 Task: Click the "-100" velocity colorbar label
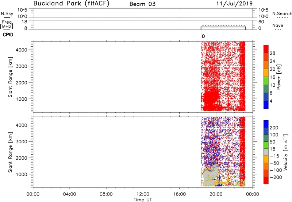(x=276, y=170)
